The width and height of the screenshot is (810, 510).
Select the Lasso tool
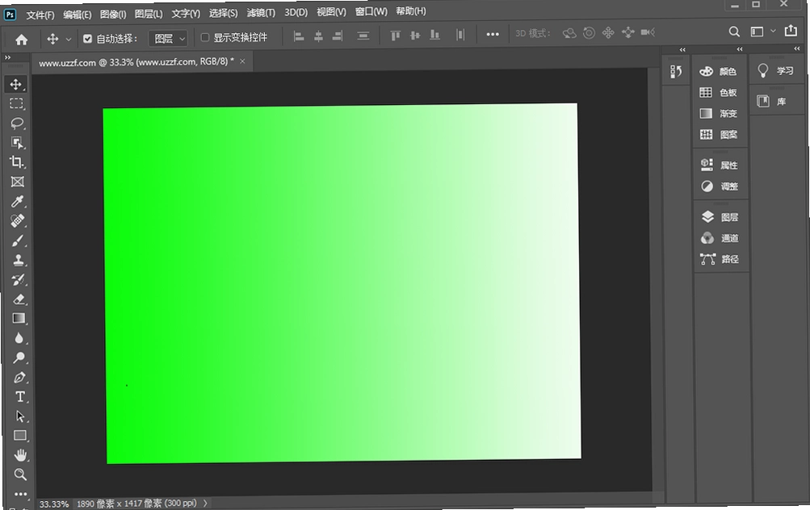pos(17,123)
